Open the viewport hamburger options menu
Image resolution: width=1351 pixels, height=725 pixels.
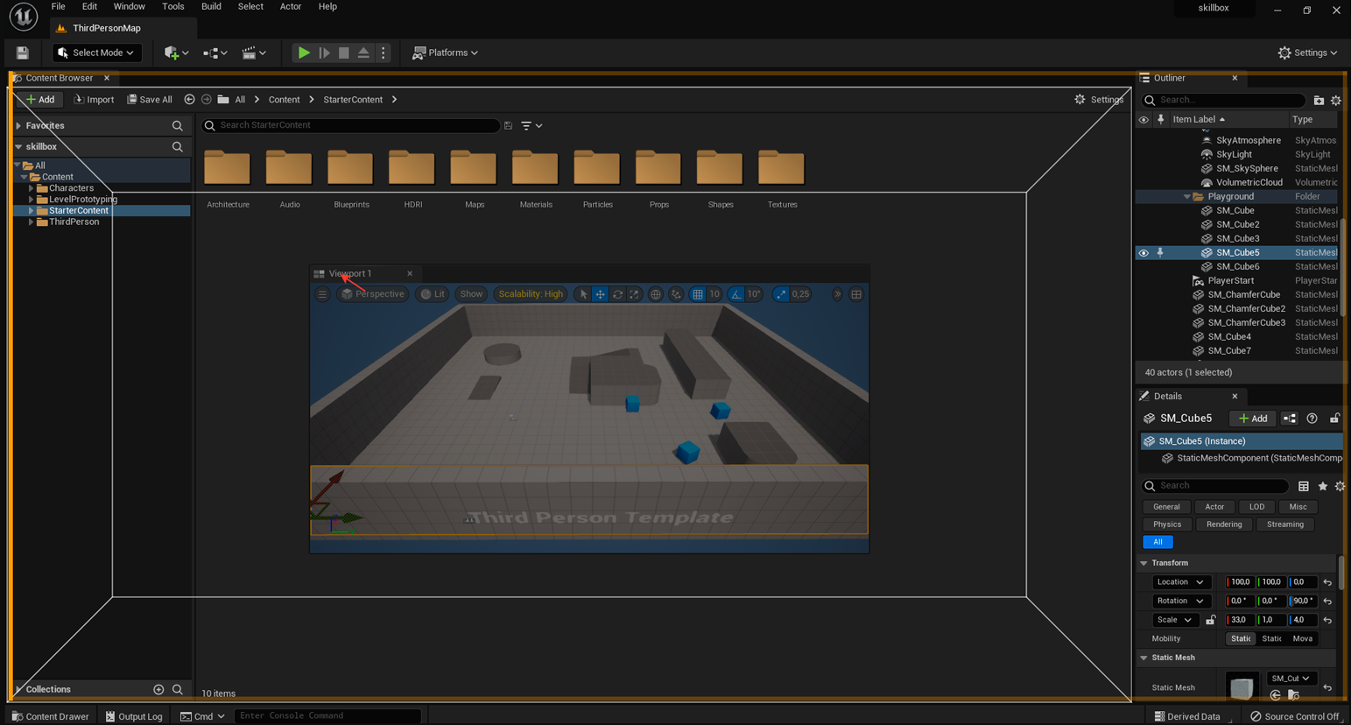point(322,294)
